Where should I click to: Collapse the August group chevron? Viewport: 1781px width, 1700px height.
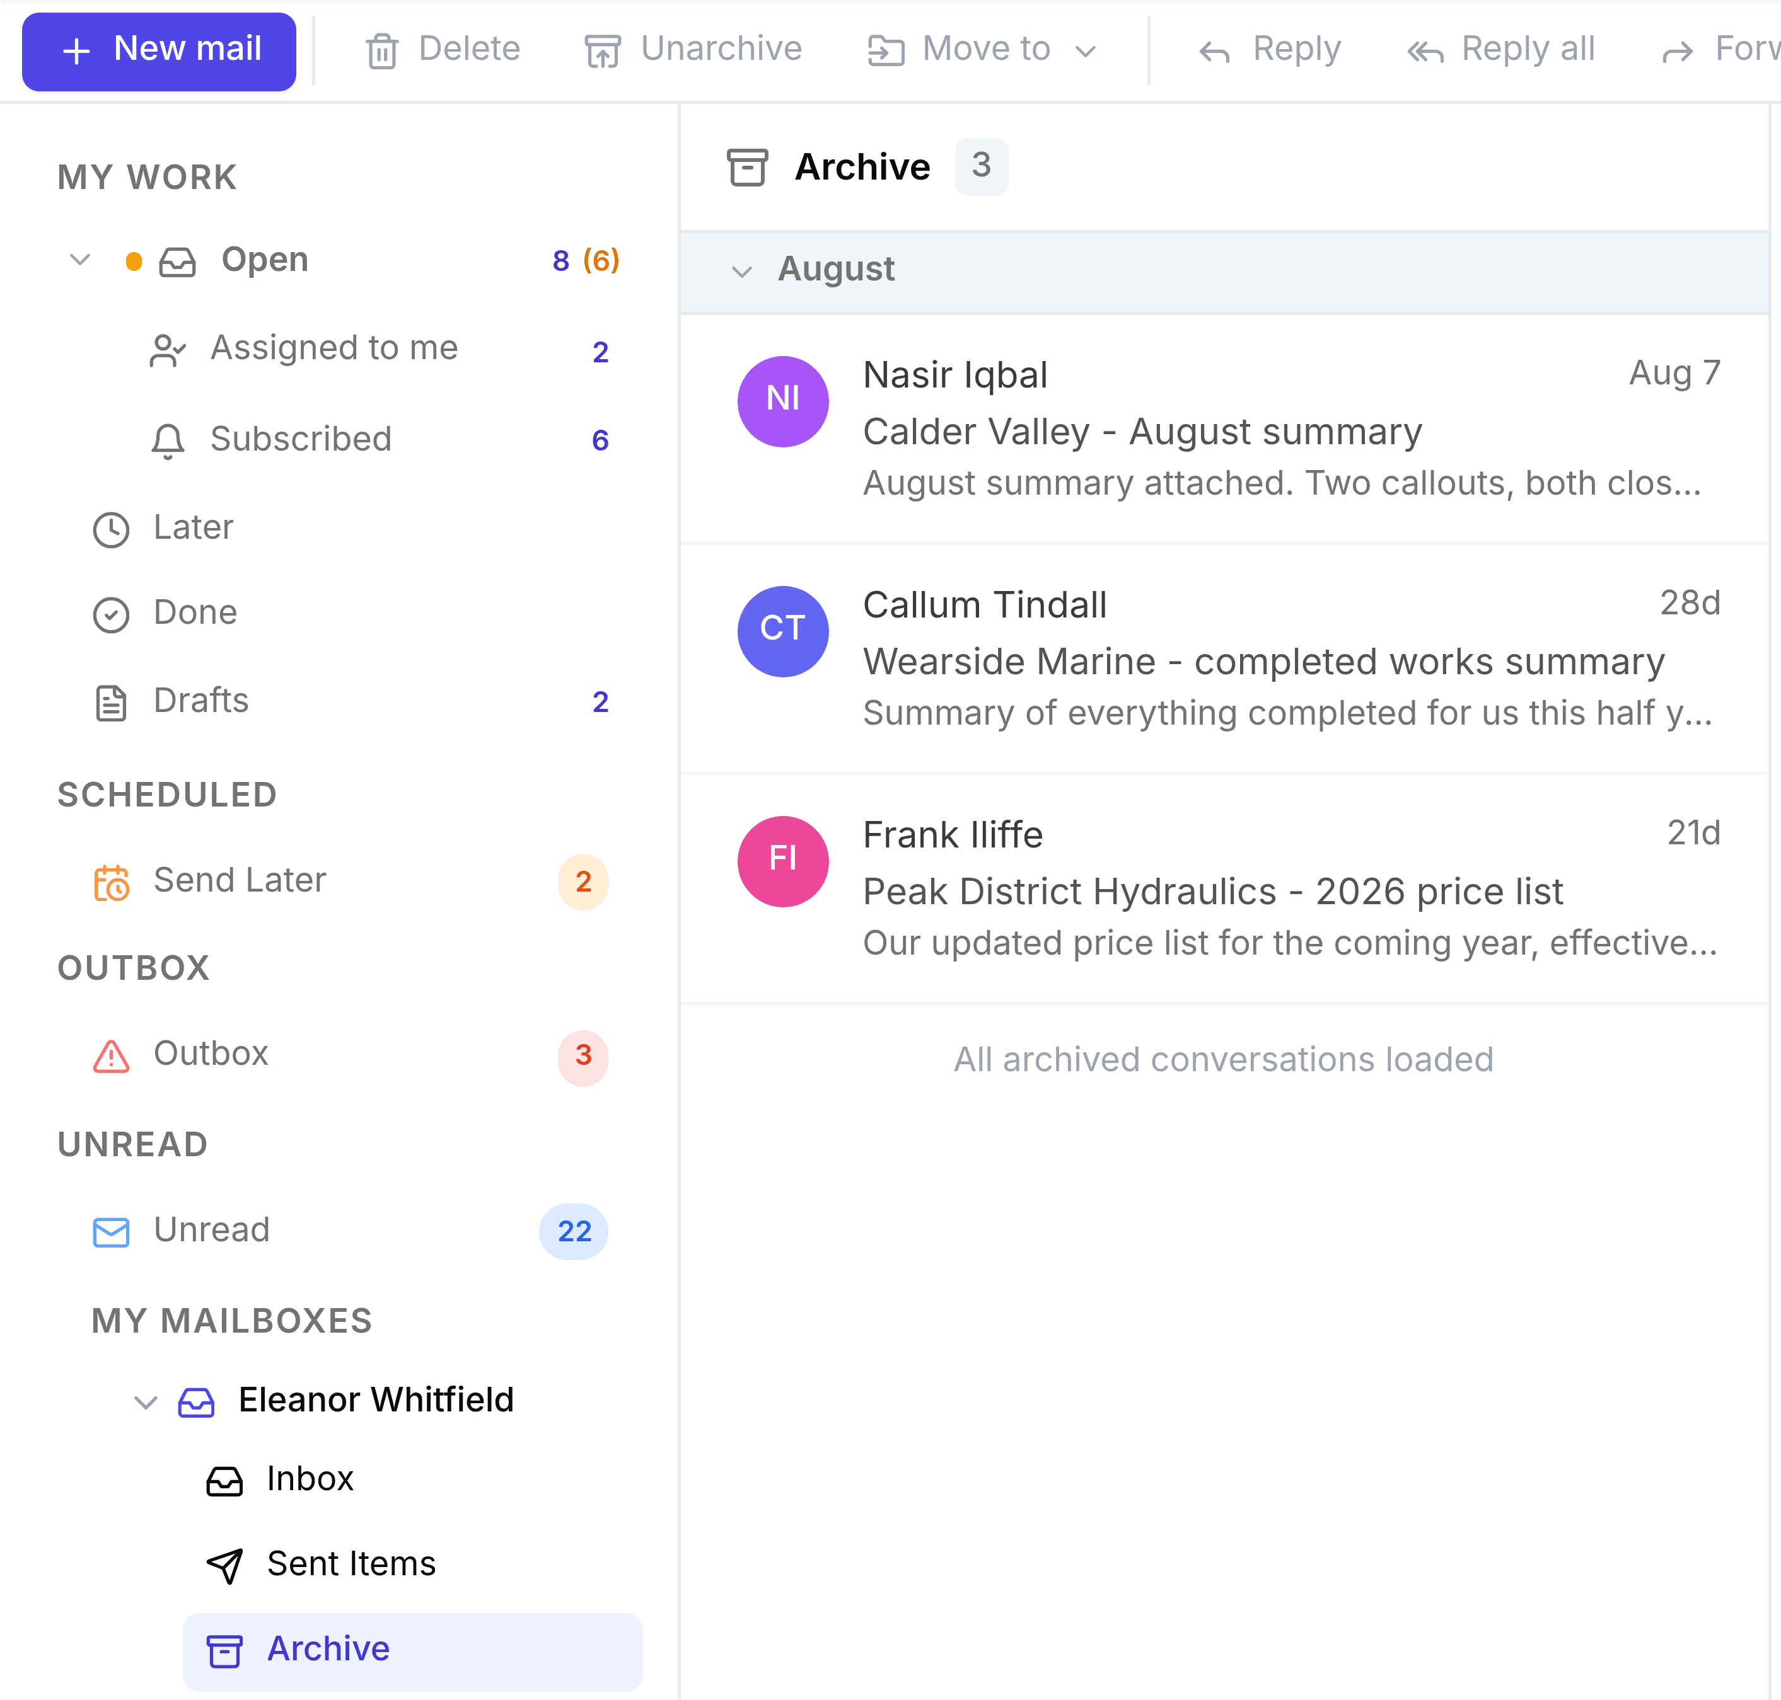[742, 271]
